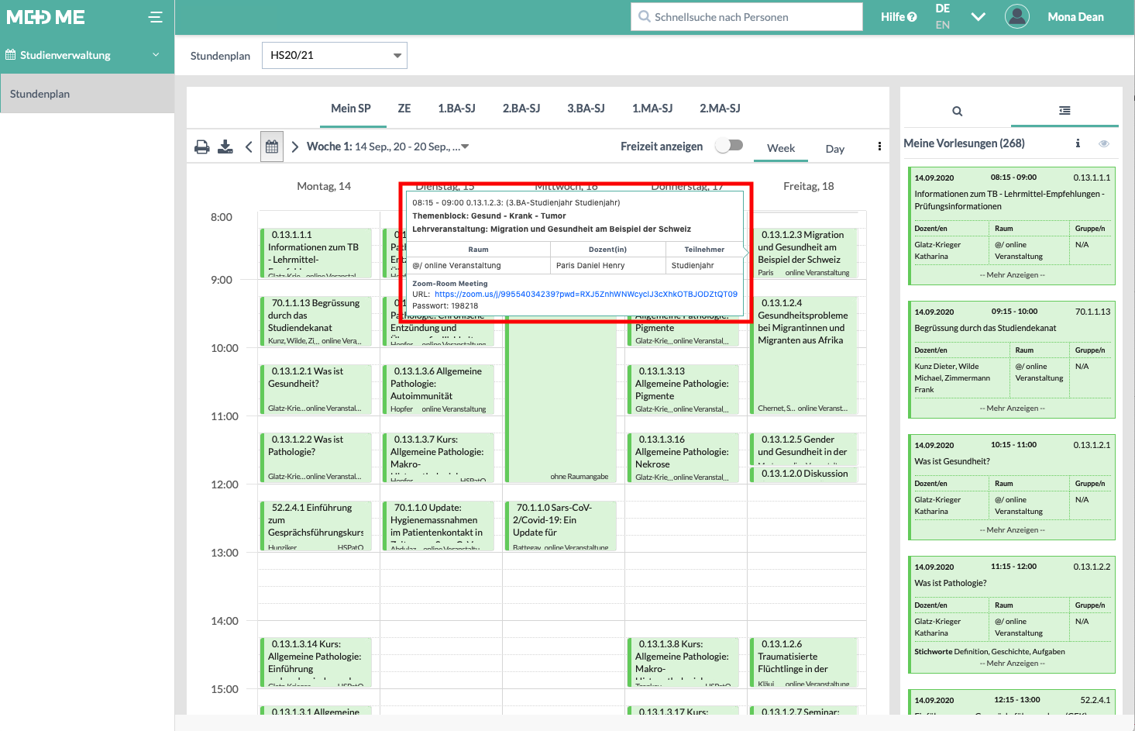Click the print icon in the calendar toolbar
This screenshot has width=1135, height=731.
pyautogui.click(x=201, y=146)
